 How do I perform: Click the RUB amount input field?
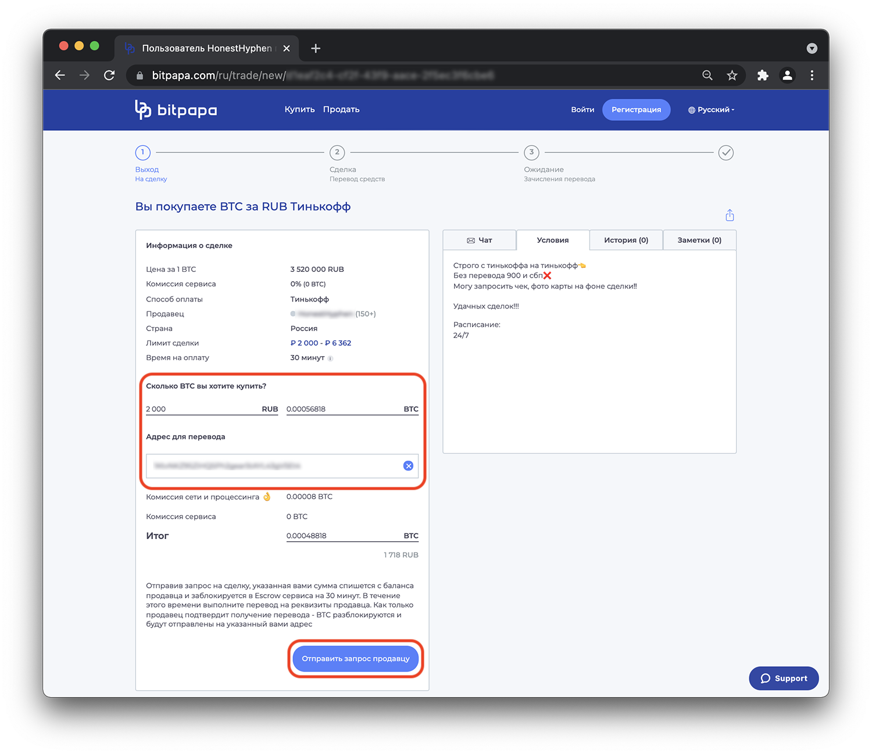click(212, 409)
